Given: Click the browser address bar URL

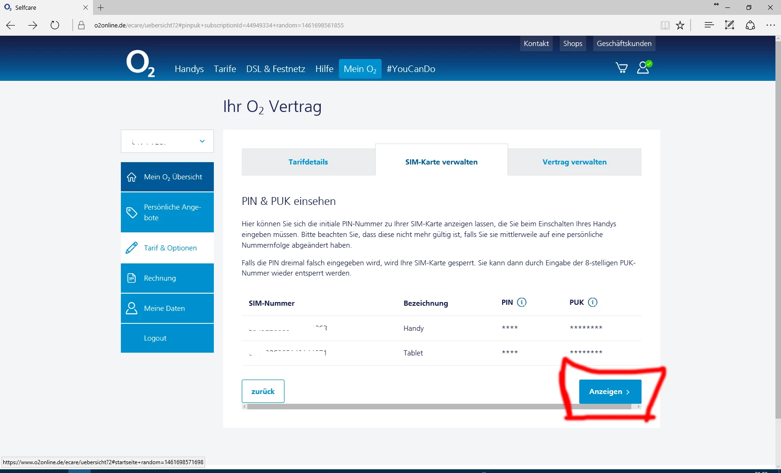Looking at the screenshot, I should pos(219,25).
